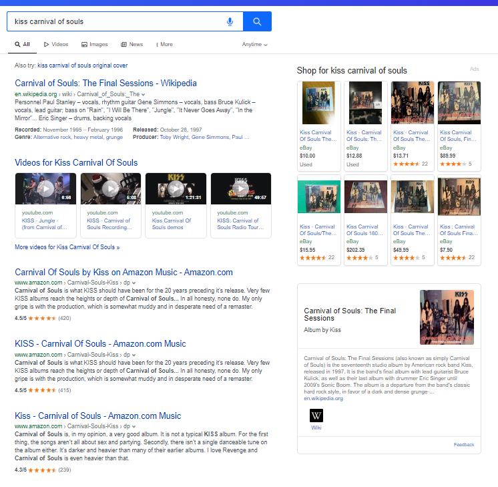The width and height of the screenshot is (498, 487).
Task: Click the Wikipedia W logo icon
Action: pyautogui.click(x=316, y=416)
